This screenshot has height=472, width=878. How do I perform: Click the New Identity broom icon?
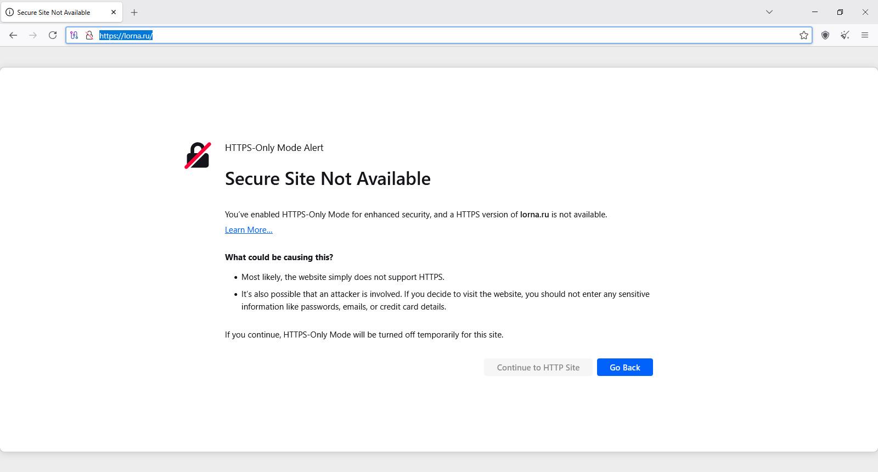pyautogui.click(x=845, y=35)
